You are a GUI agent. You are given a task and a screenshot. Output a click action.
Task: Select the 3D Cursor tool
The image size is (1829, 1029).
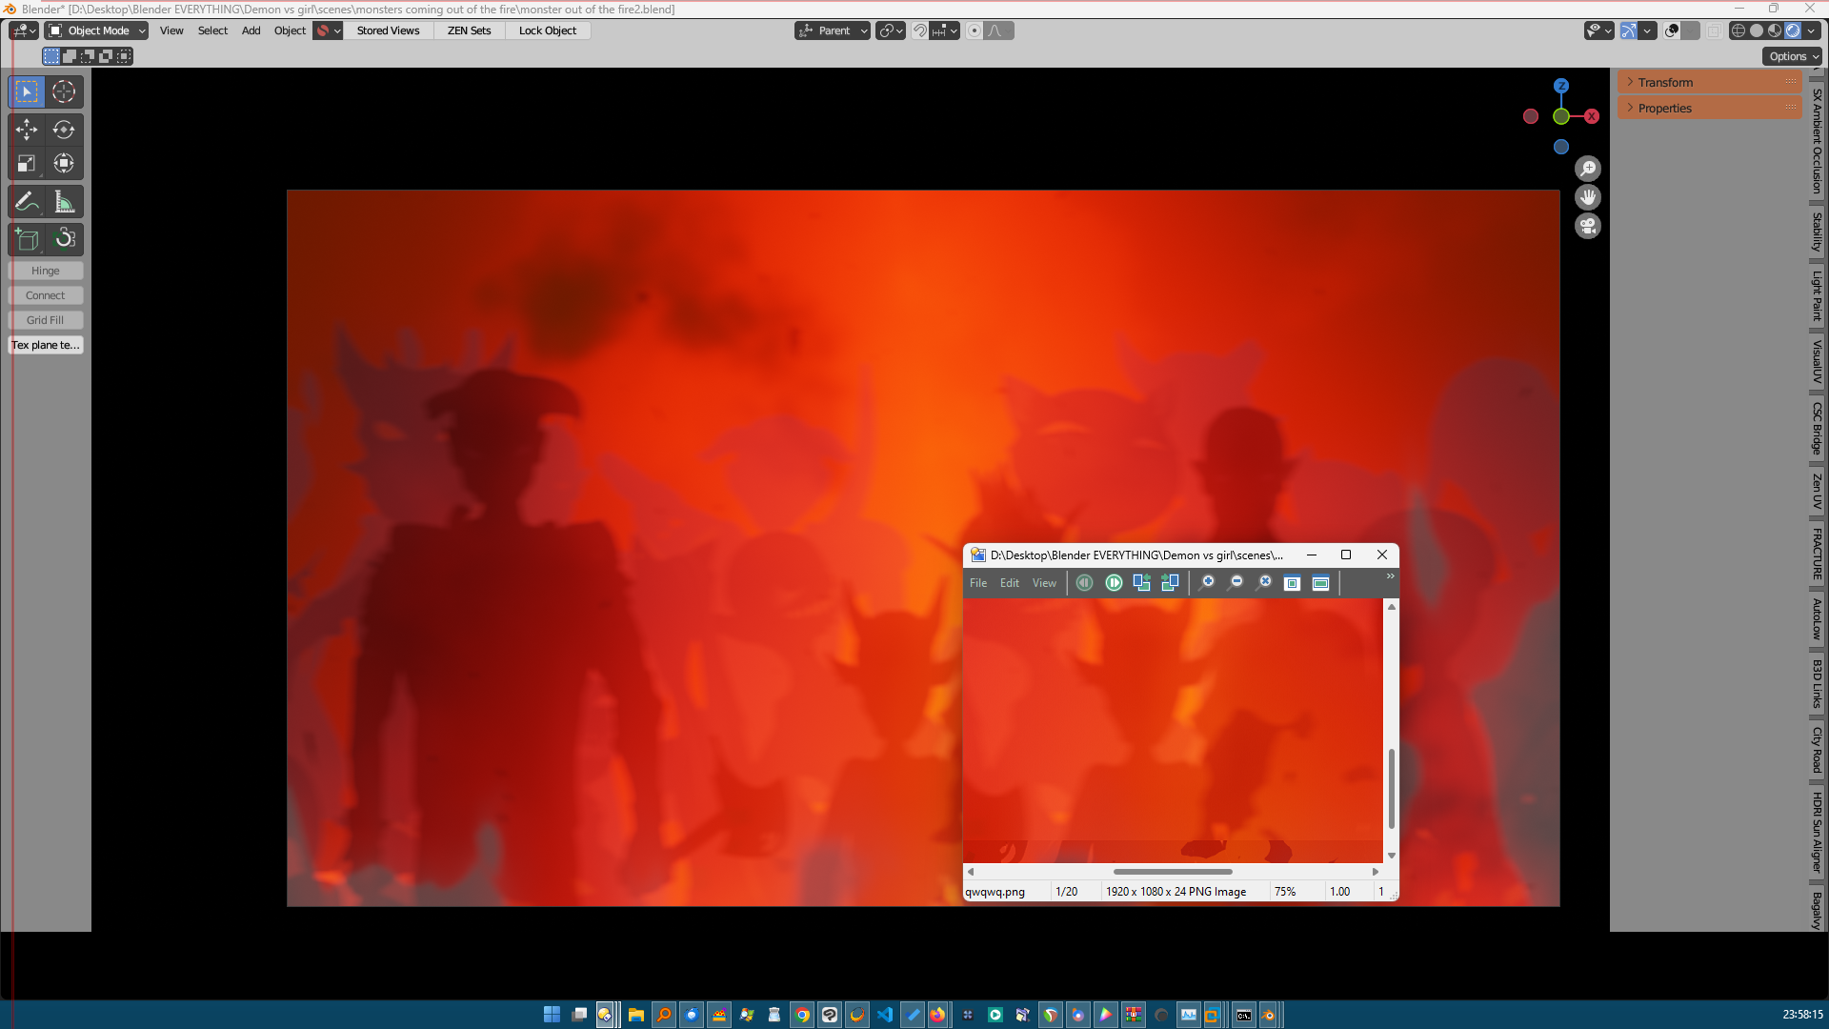(64, 91)
